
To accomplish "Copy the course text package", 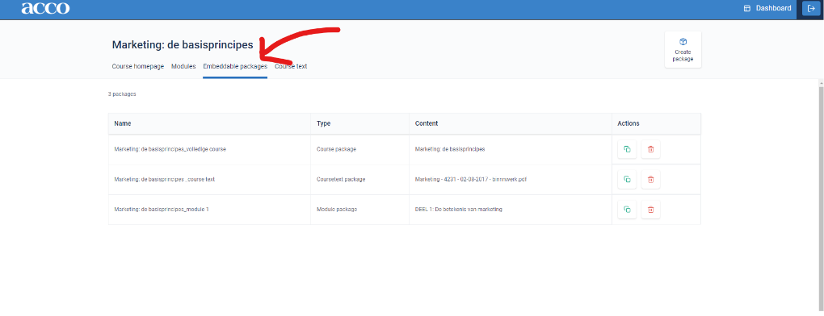I will 627,179.
